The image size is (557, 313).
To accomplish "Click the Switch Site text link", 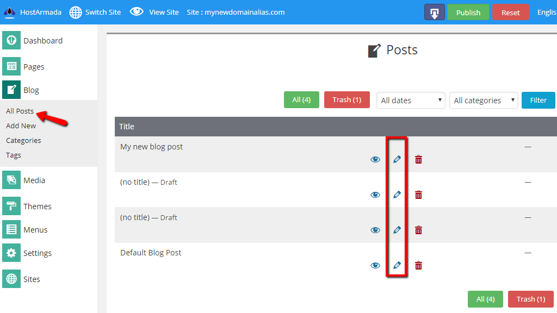I will point(103,12).
